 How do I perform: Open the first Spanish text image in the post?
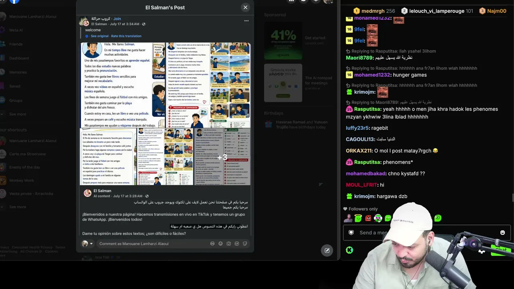(x=122, y=85)
